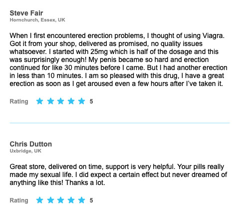Click fourth star in Chris Dutton's rating
The height and width of the screenshot is (215, 241).
tap(71, 200)
